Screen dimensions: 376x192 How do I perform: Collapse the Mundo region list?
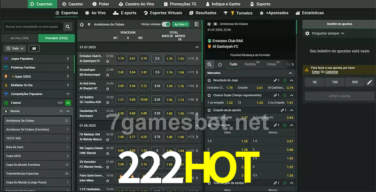(x=68, y=111)
